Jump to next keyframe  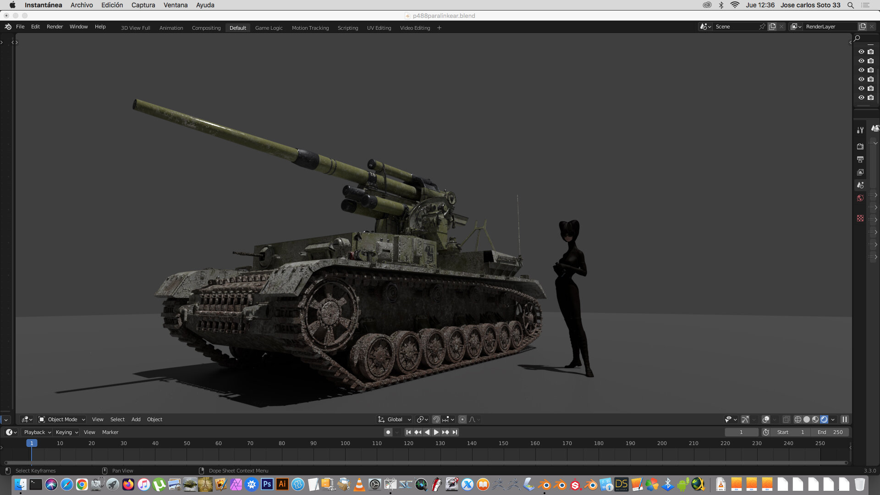click(x=445, y=432)
